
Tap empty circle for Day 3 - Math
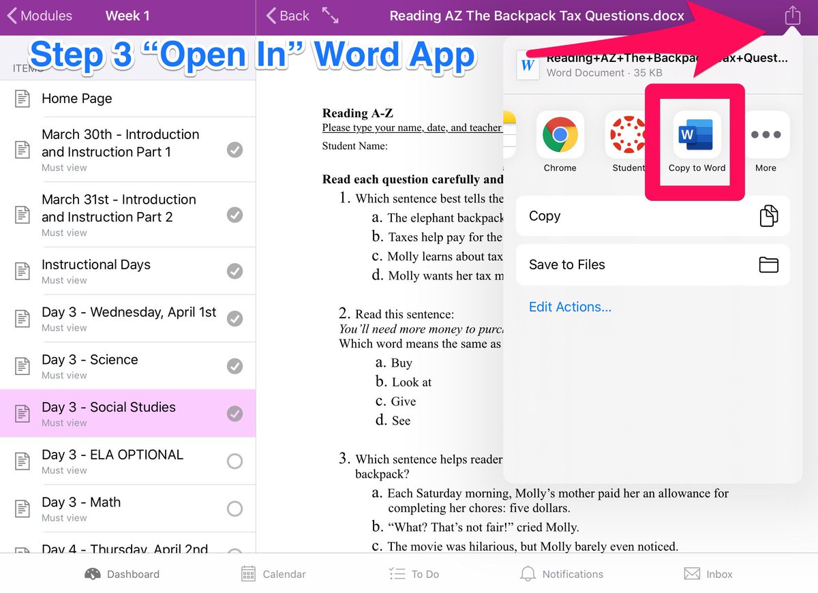tap(234, 508)
